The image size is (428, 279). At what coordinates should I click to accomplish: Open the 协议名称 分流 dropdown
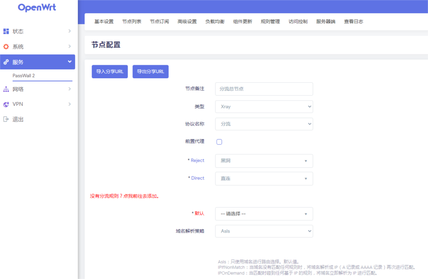pos(264,124)
